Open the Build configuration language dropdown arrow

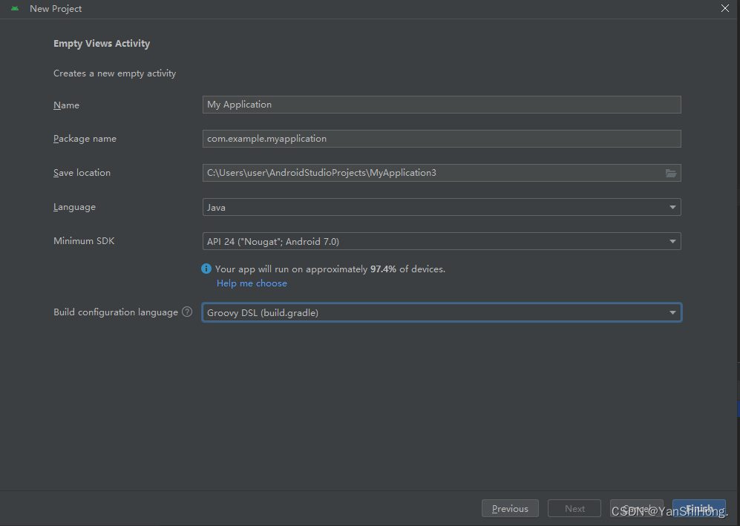[x=672, y=312]
